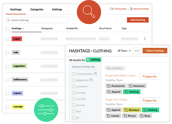Click the Help for this Page document icon
Screen dimensions: 172x124
131,9
